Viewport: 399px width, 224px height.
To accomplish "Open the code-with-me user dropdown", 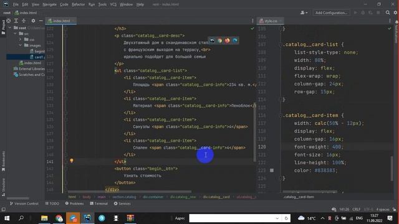I will coord(304,12).
